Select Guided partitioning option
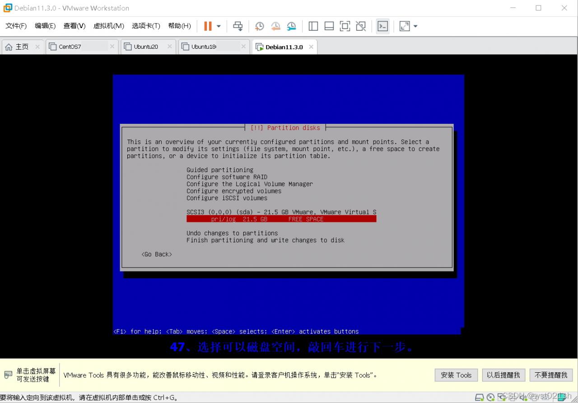 [220, 170]
